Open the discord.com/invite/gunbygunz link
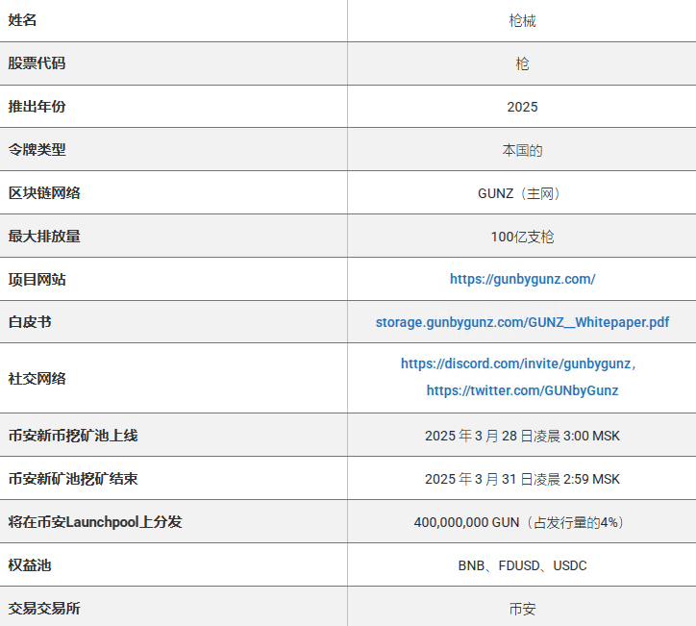 (x=518, y=363)
